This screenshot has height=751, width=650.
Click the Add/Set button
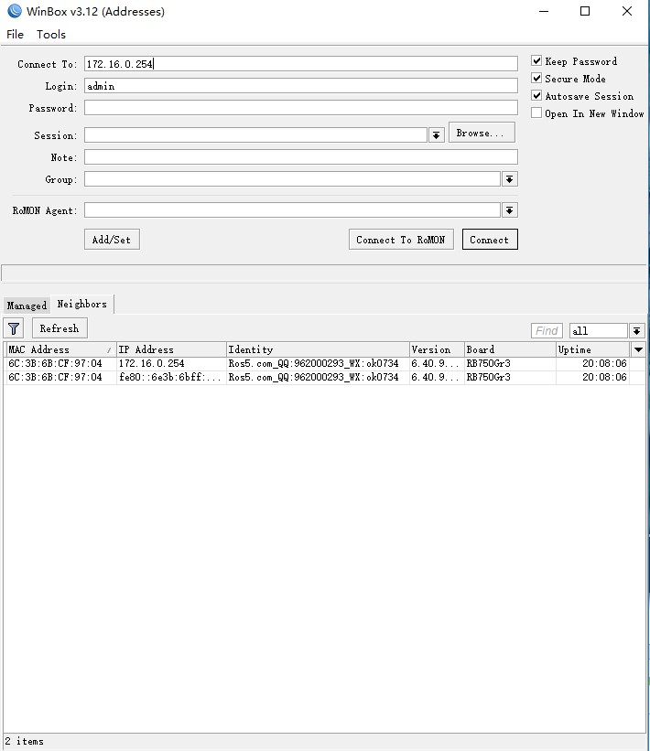112,240
